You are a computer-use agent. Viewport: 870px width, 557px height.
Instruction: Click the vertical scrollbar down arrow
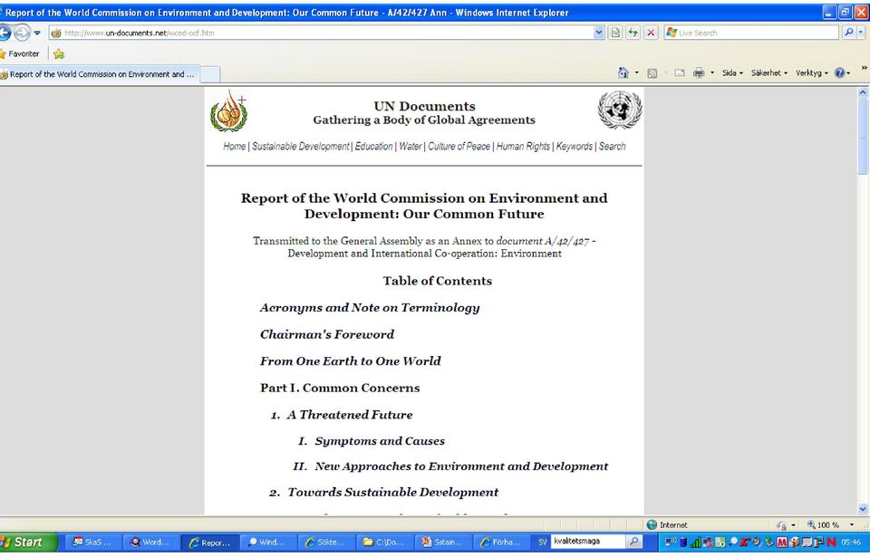tap(863, 509)
